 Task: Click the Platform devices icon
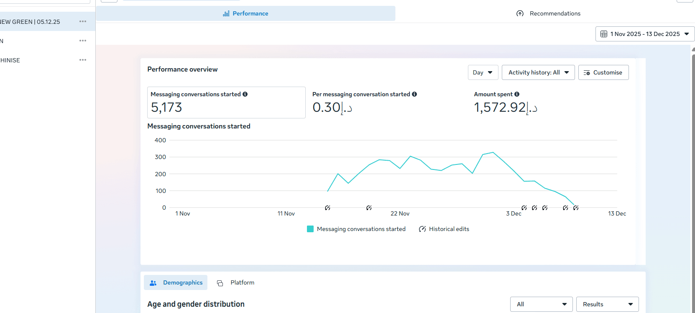[x=220, y=283]
